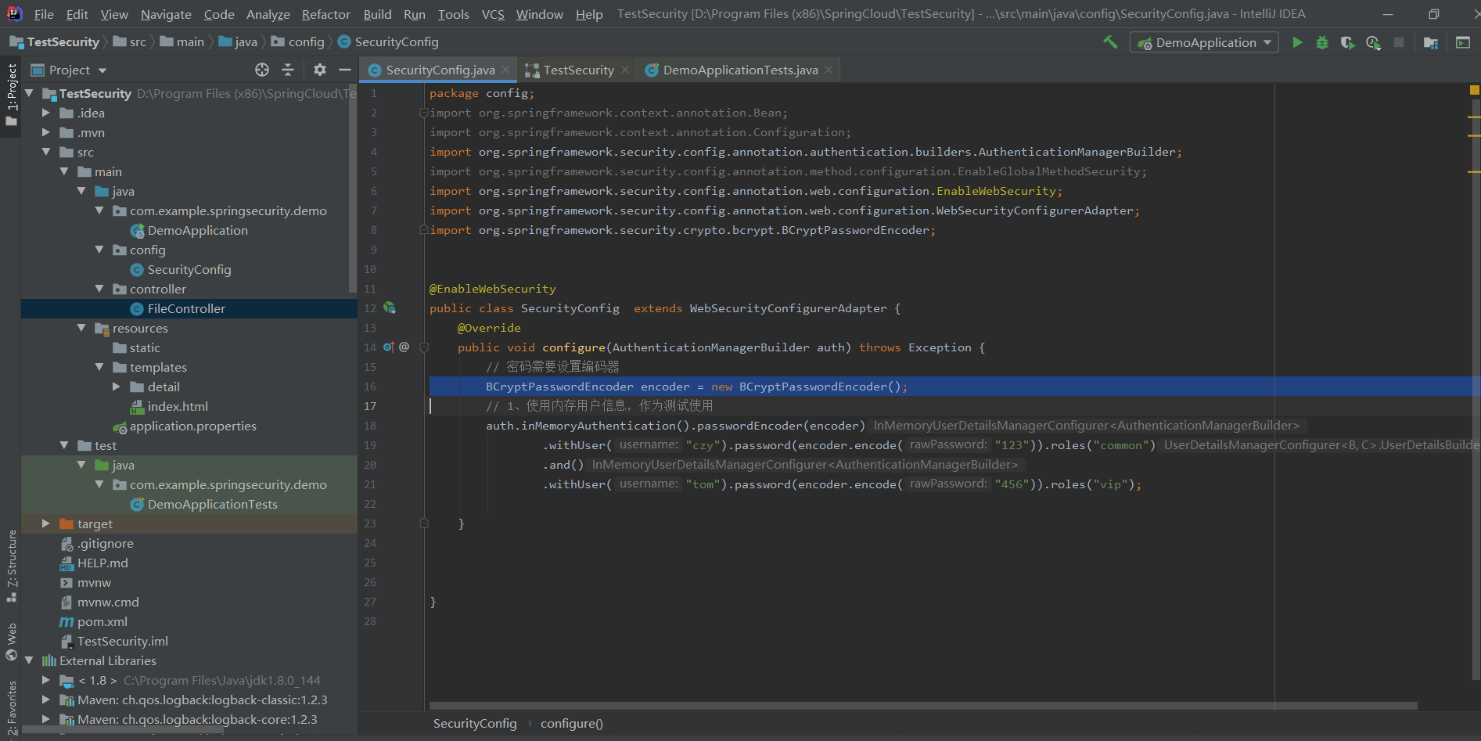Toggle the 1: Project sidebar button
This screenshot has width=1481, height=741.
(11, 95)
